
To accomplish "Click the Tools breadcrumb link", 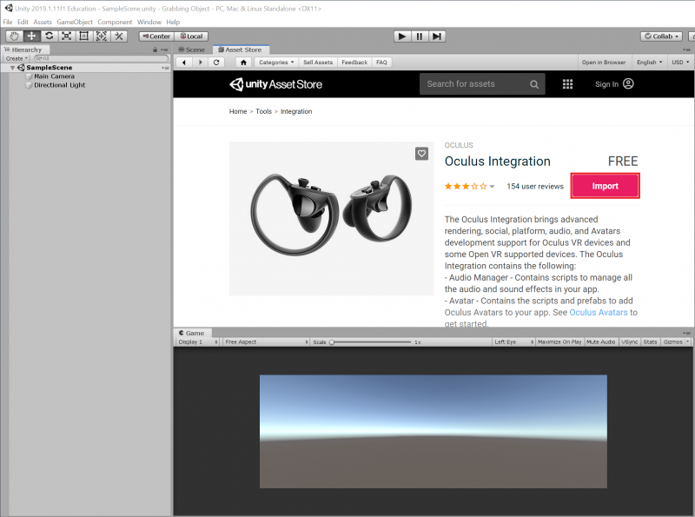I will click(x=263, y=112).
